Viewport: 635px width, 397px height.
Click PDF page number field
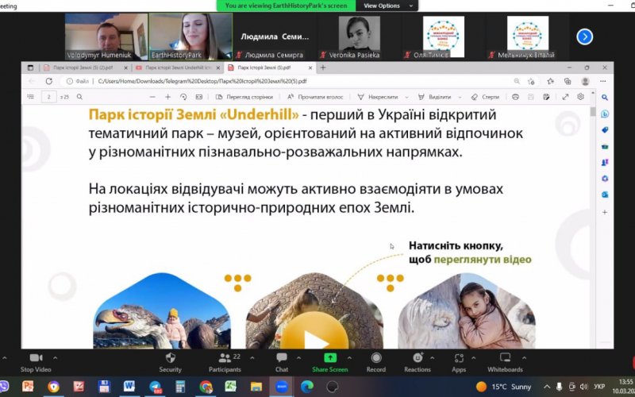pos(49,97)
